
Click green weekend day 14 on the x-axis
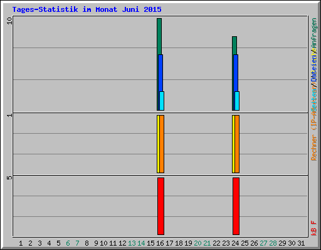[x=141, y=243]
